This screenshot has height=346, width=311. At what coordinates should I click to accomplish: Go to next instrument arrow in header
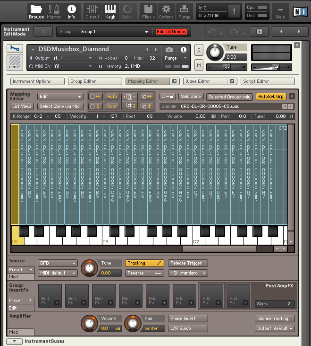point(299,32)
